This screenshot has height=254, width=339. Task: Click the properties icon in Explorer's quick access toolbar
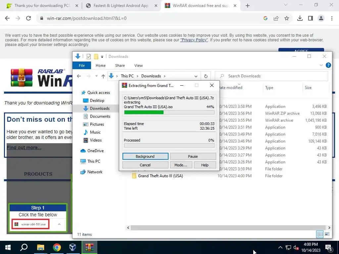pos(89,57)
